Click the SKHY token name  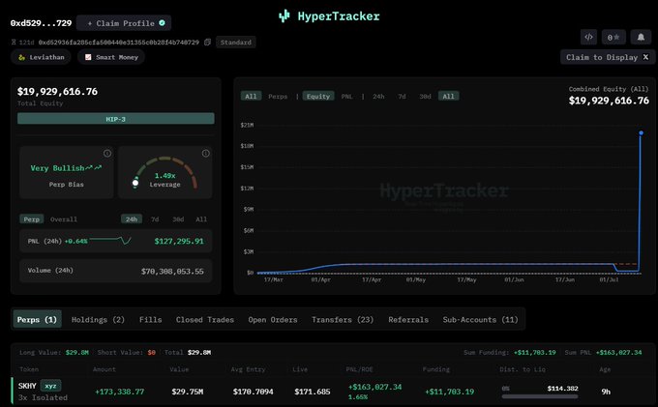click(27, 386)
